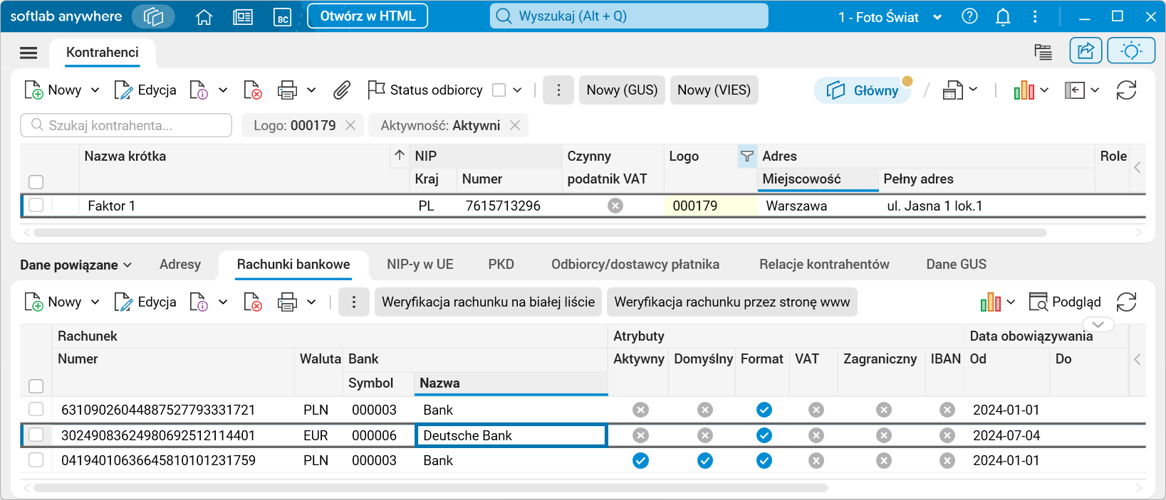Click the help question mark icon
The width and height of the screenshot is (1166, 500).
(969, 17)
